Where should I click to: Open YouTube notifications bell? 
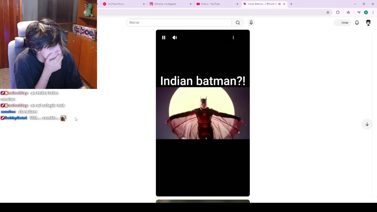tap(357, 22)
